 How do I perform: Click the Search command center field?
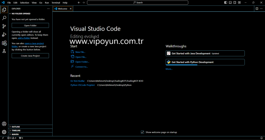coord(138,3)
